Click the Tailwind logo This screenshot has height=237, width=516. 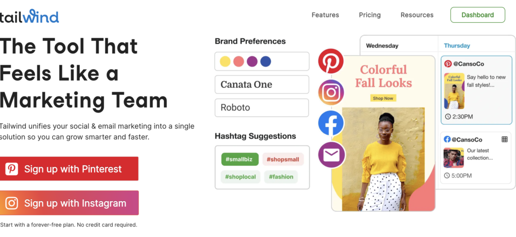point(29,16)
